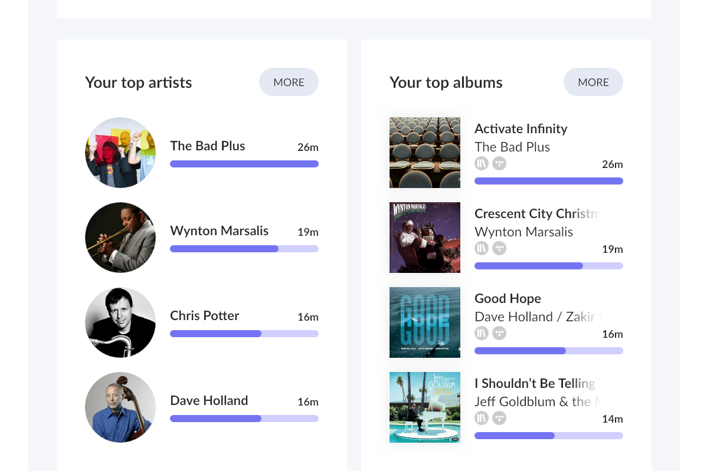Select Dave Holland artist photo

point(120,407)
